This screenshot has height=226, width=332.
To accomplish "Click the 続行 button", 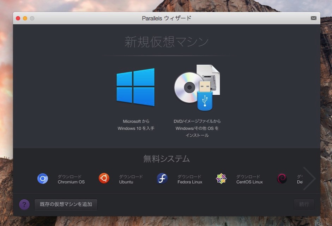I will tap(304, 205).
